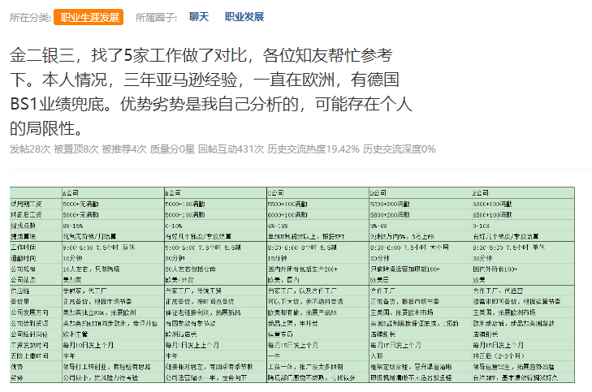This screenshot has height=392, width=592.
Task: Click the 30分钟 commute cell
Action: point(482,258)
